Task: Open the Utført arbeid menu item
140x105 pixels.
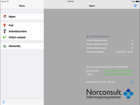Action: point(22,37)
